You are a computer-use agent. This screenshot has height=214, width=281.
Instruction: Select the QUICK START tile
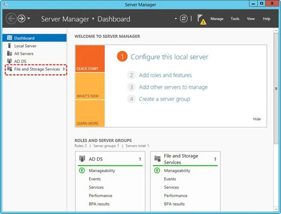pyautogui.click(x=90, y=58)
